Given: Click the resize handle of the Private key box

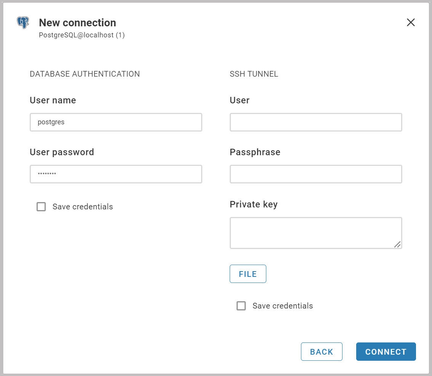Looking at the screenshot, I should 398,245.
